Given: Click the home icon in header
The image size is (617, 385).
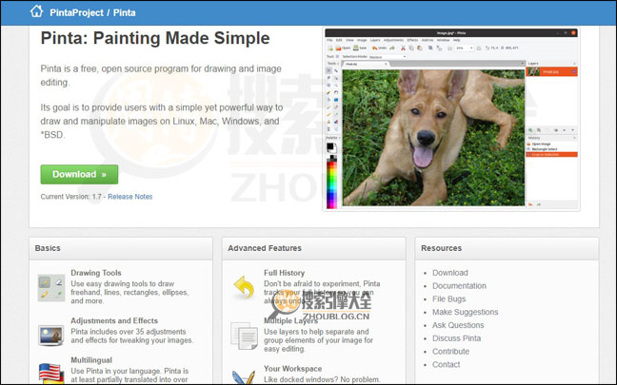Looking at the screenshot, I should click(x=36, y=11).
